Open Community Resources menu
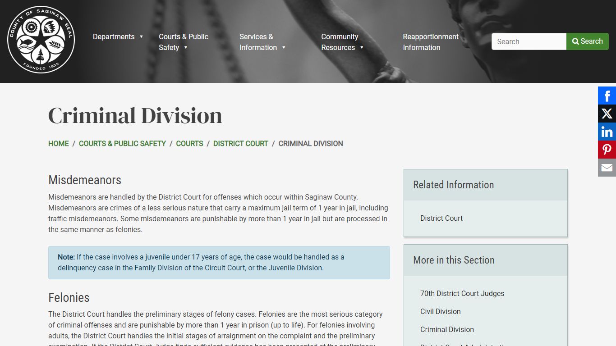616x346 pixels. [340, 42]
